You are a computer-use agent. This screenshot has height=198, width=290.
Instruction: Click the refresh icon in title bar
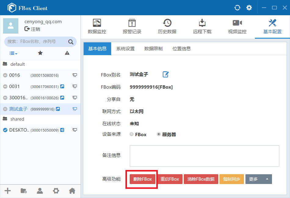[237, 8]
